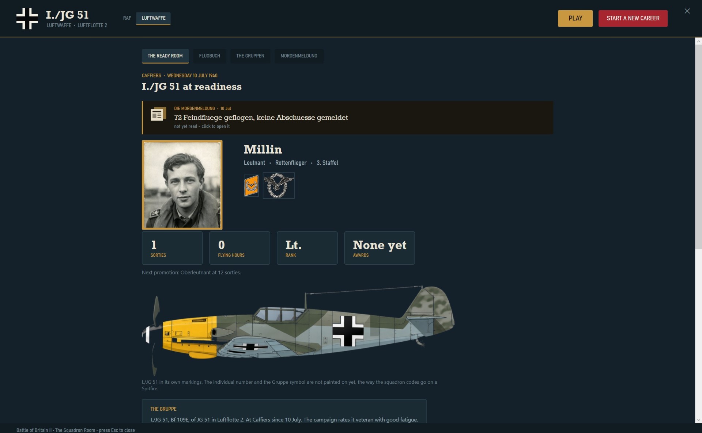The height and width of the screenshot is (433, 702).
Task: Click the Lt. Rank stat card
Action: pyautogui.click(x=307, y=248)
